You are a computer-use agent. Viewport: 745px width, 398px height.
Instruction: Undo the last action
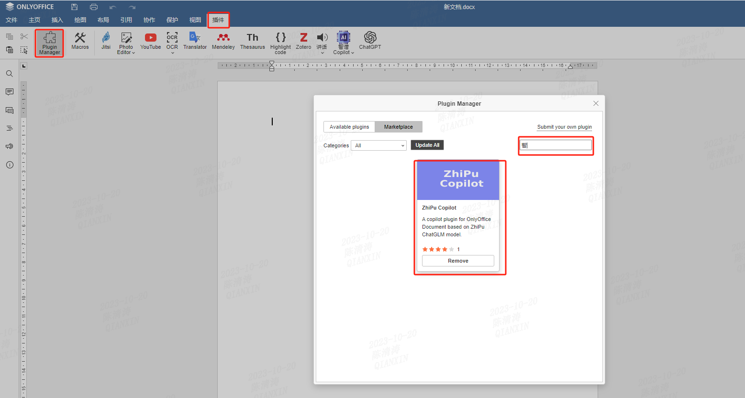(113, 7)
